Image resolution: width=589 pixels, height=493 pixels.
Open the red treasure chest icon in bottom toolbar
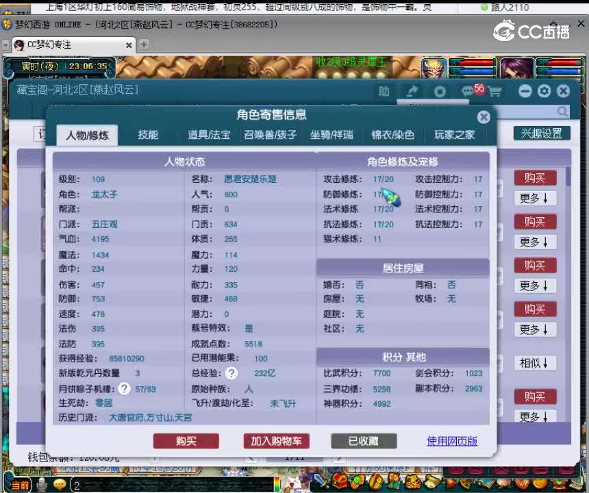click(339, 482)
